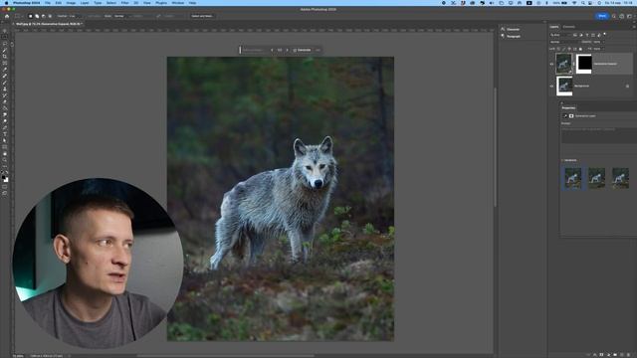This screenshot has width=637, height=358.
Task: Select the Clone Stamp tool
Action: (5, 89)
